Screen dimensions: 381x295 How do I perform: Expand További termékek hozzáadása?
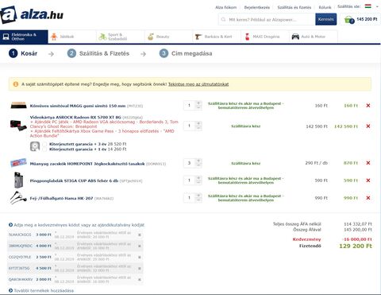41,290
